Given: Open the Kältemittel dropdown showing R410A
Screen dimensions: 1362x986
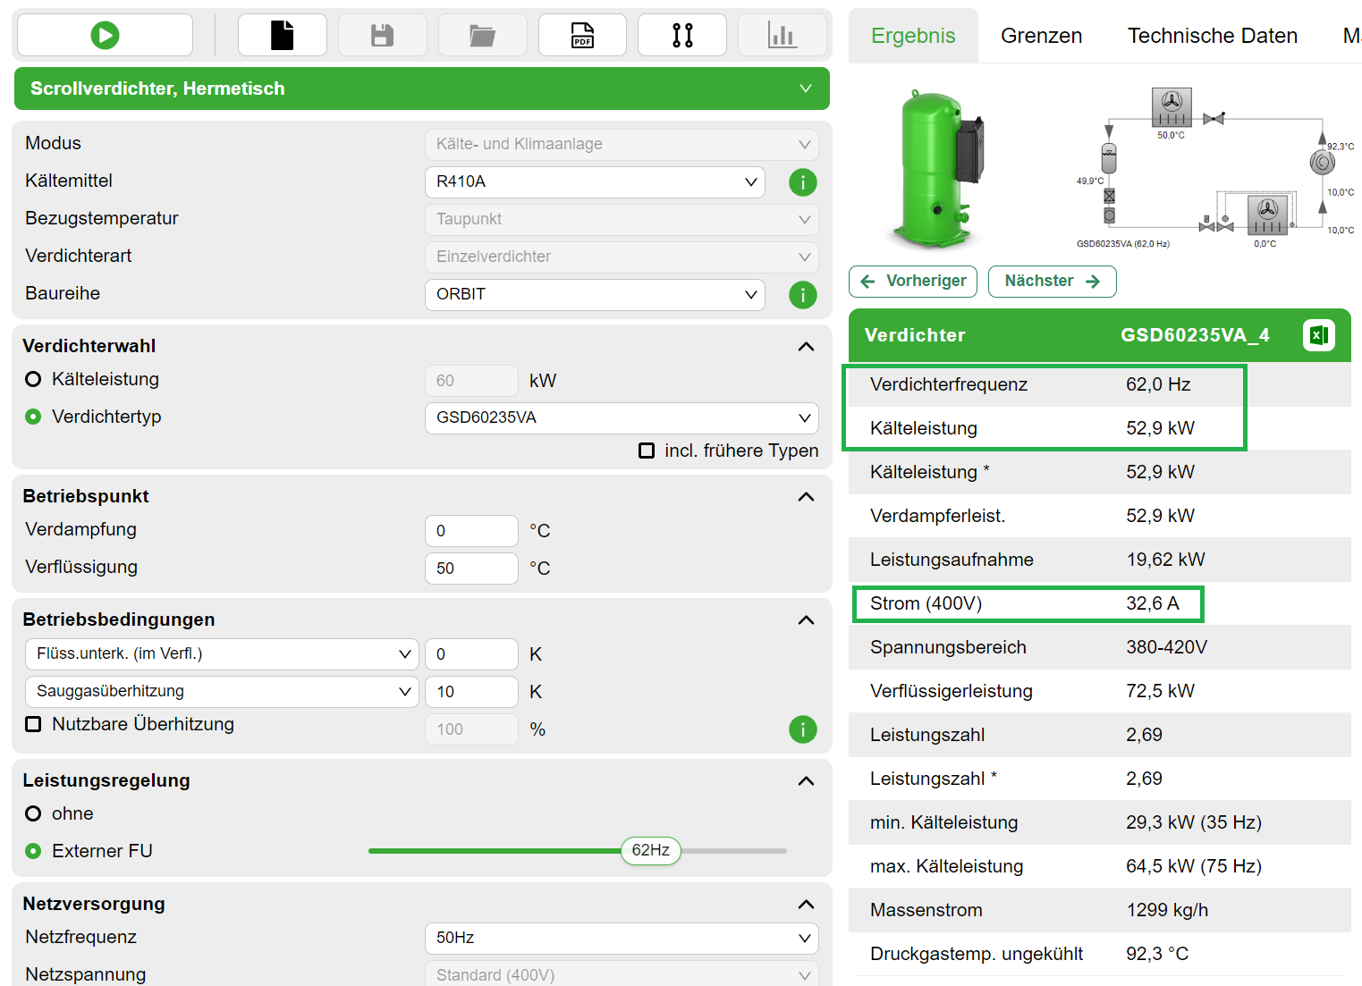Looking at the screenshot, I should 595,182.
